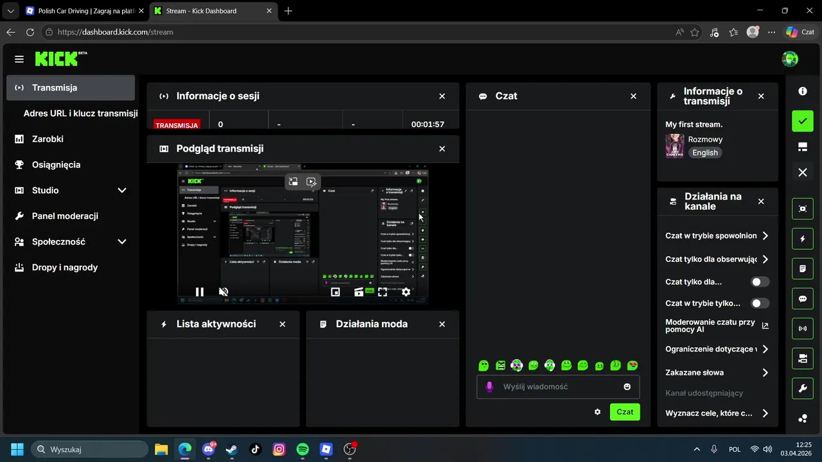Toggle the chat bubble widget in right sidebar
This screenshot has width=822, height=462.
(803, 299)
